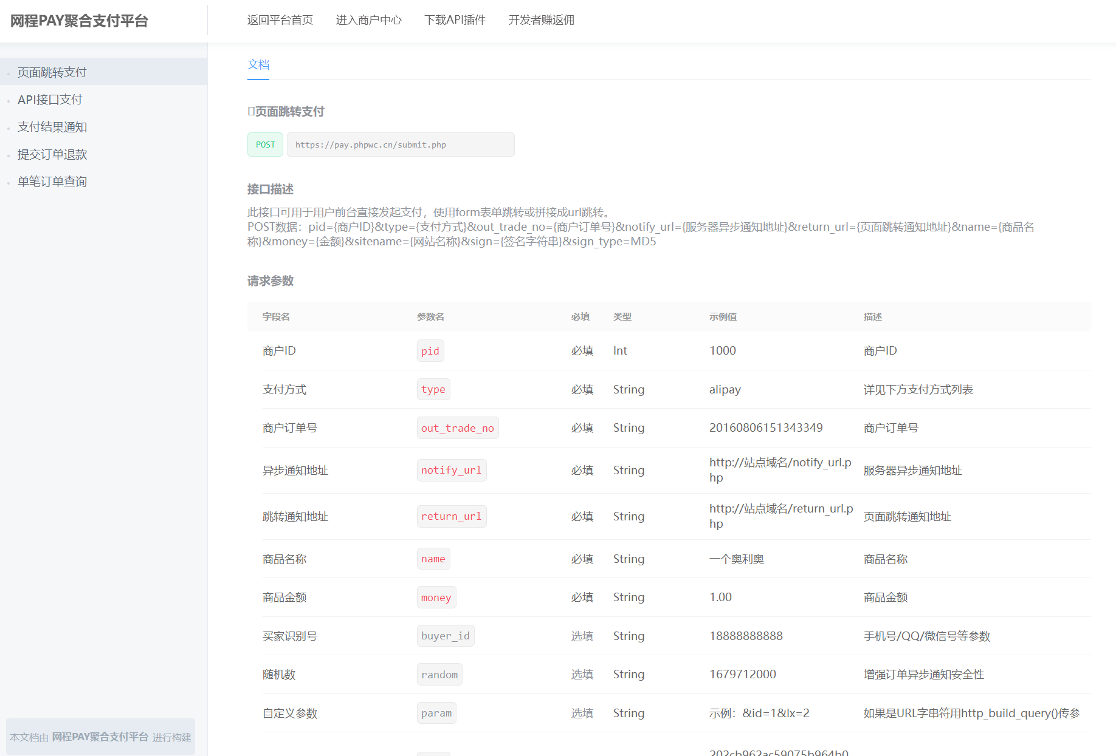Click the money parameter tag
The image size is (1116, 756).
(436, 598)
